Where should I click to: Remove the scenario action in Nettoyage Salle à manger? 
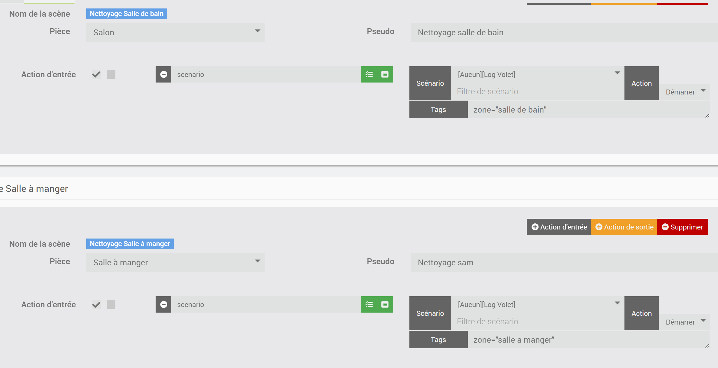[163, 304]
